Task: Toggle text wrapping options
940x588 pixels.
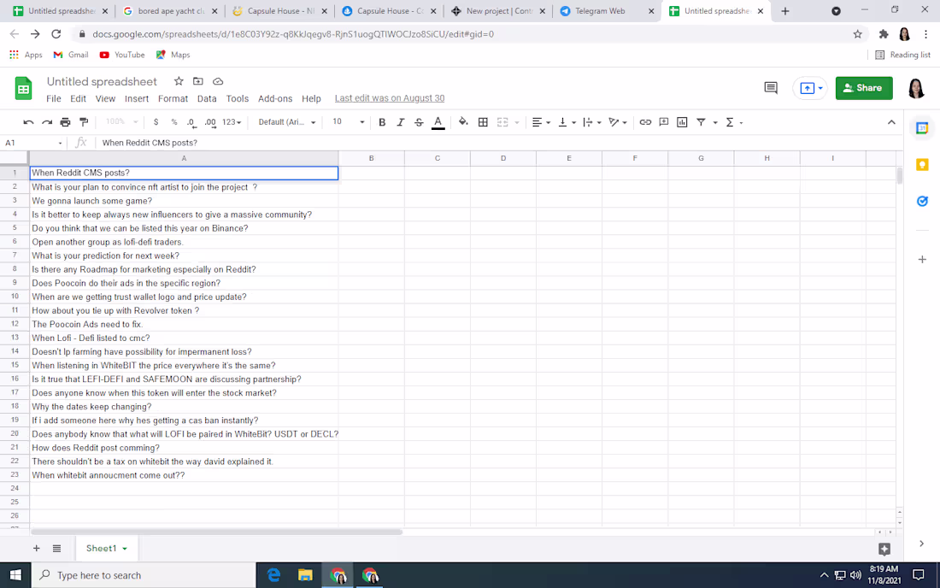Action: tap(590, 121)
